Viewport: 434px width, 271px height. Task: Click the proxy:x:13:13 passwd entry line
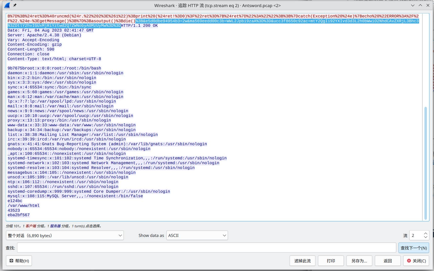click(59, 120)
